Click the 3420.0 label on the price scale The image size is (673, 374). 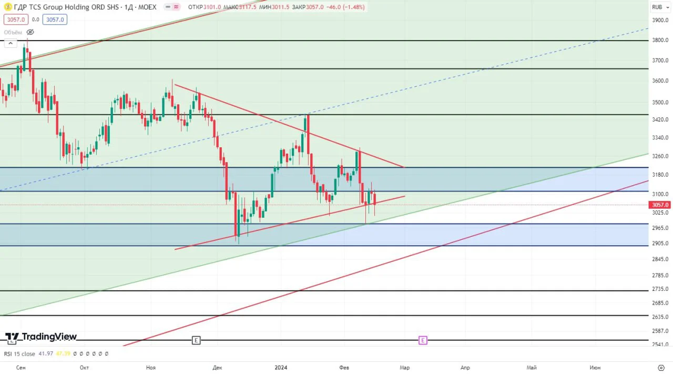click(x=660, y=119)
